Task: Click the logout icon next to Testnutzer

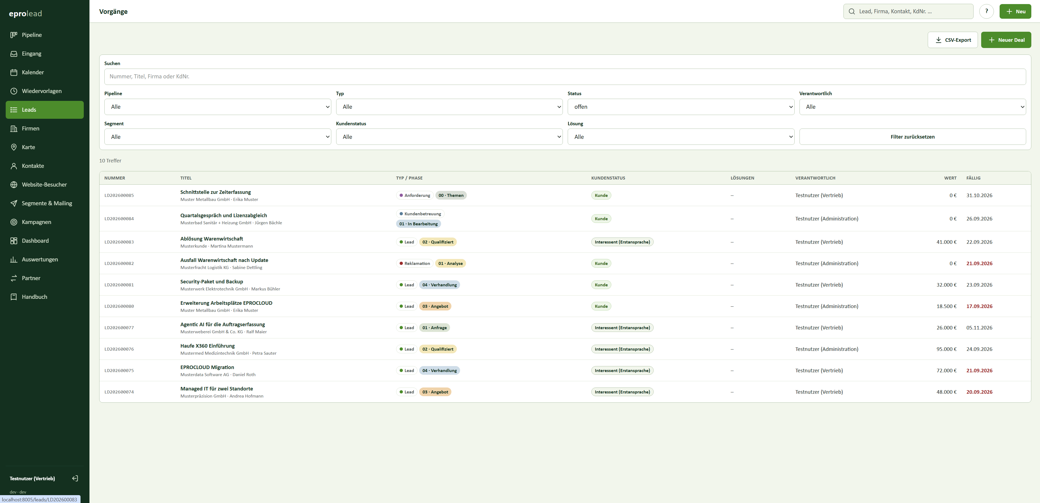Action: [75, 478]
